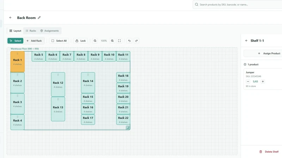Increase Jumper quantity with plus button

click(x=263, y=81)
